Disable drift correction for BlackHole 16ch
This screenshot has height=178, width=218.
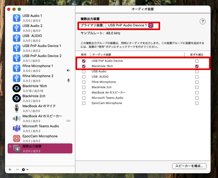click(x=197, y=66)
